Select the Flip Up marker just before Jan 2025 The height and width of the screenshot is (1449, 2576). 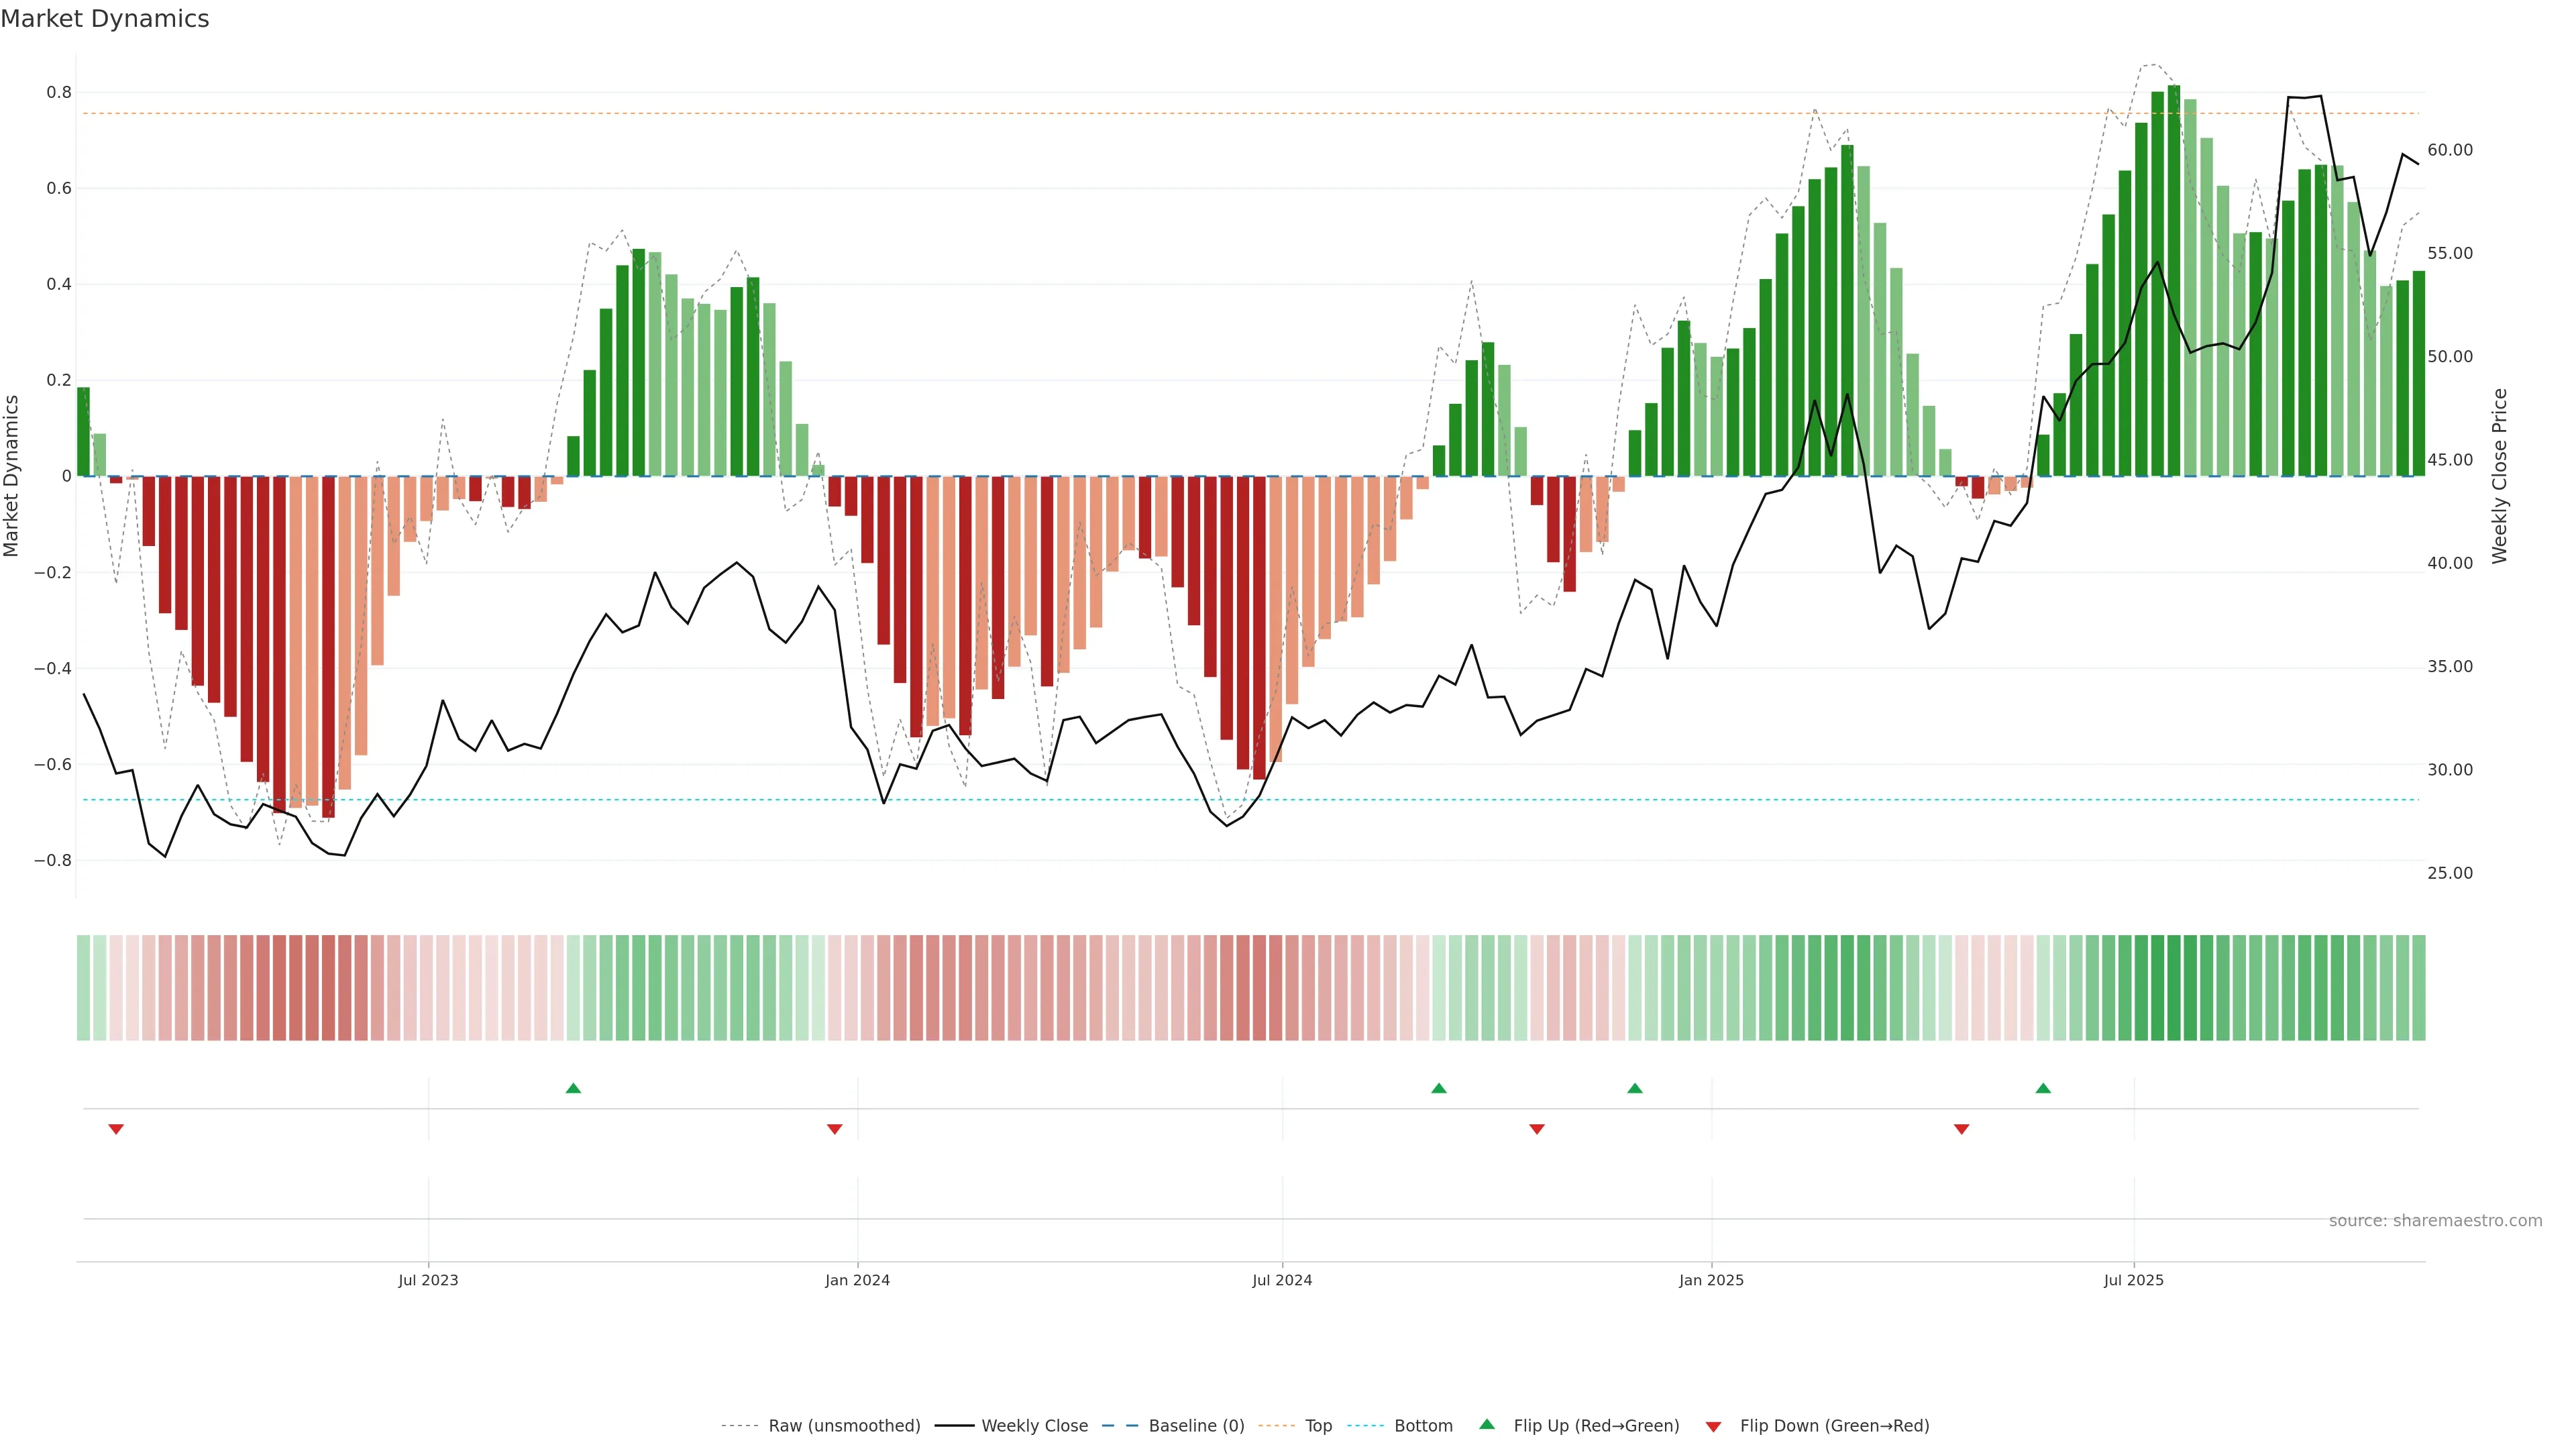point(1635,1088)
